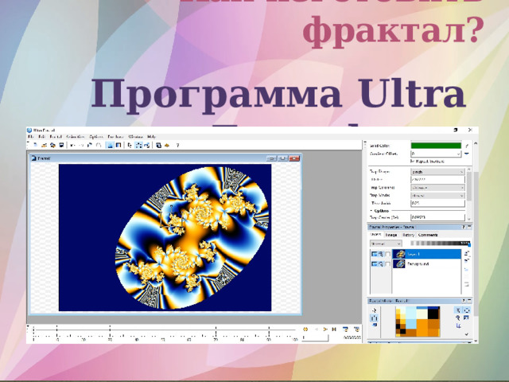Click the orange play animation control
This screenshot has height=382, width=509.
tap(325, 329)
